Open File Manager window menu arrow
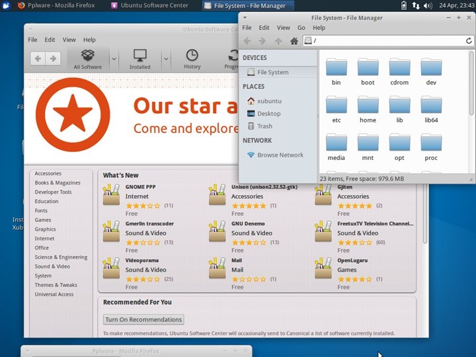The height and width of the screenshot is (357, 476). (x=245, y=18)
